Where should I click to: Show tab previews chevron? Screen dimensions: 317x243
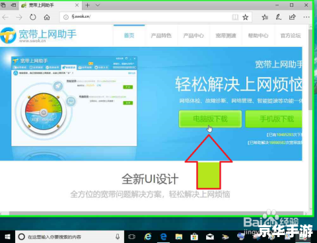pos(98,5)
